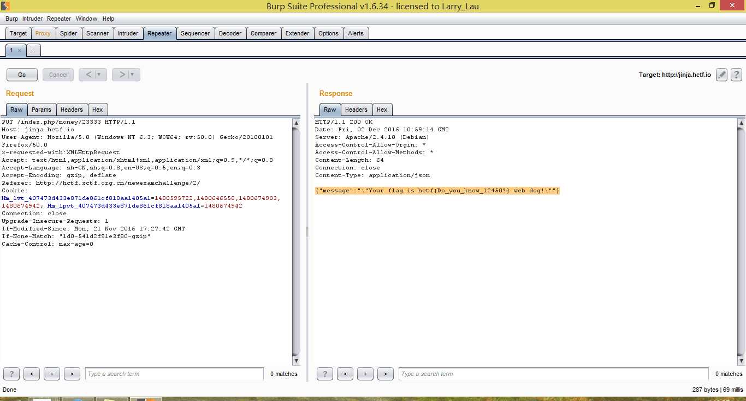Click the response search term field
The width and height of the screenshot is (746, 401).
coord(554,374)
